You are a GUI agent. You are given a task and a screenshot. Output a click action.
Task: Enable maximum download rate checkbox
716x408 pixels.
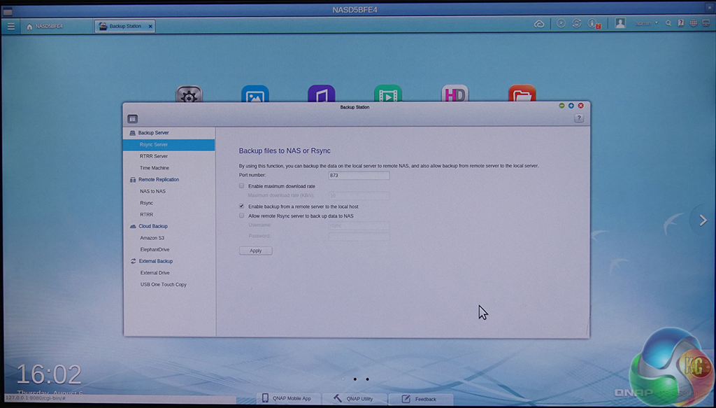pyautogui.click(x=241, y=186)
